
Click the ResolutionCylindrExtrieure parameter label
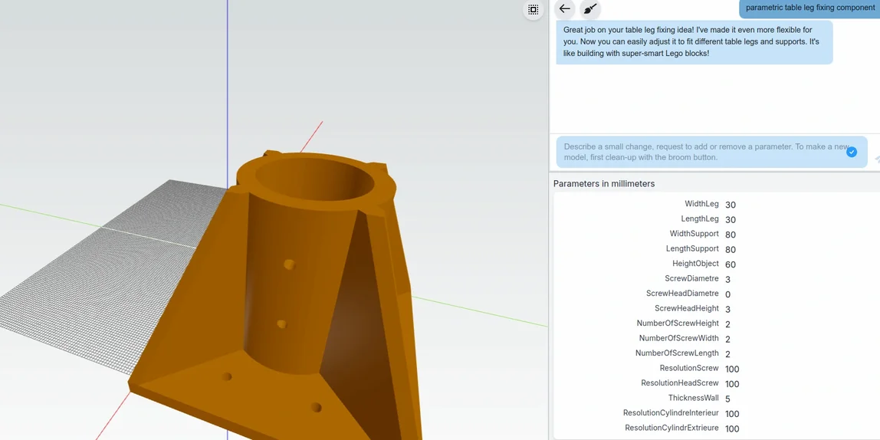tap(671, 428)
